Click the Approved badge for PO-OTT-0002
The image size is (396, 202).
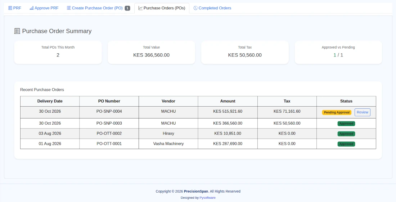click(346, 134)
